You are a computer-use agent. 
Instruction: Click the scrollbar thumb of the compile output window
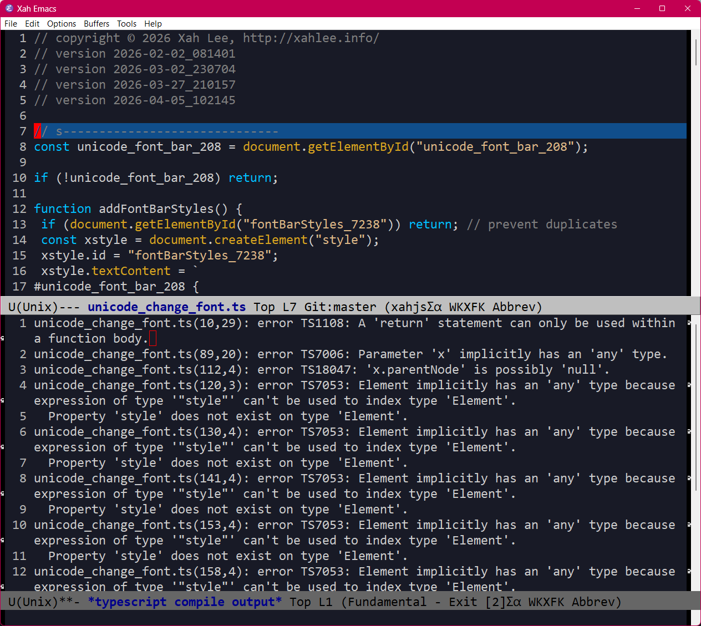[x=696, y=408]
